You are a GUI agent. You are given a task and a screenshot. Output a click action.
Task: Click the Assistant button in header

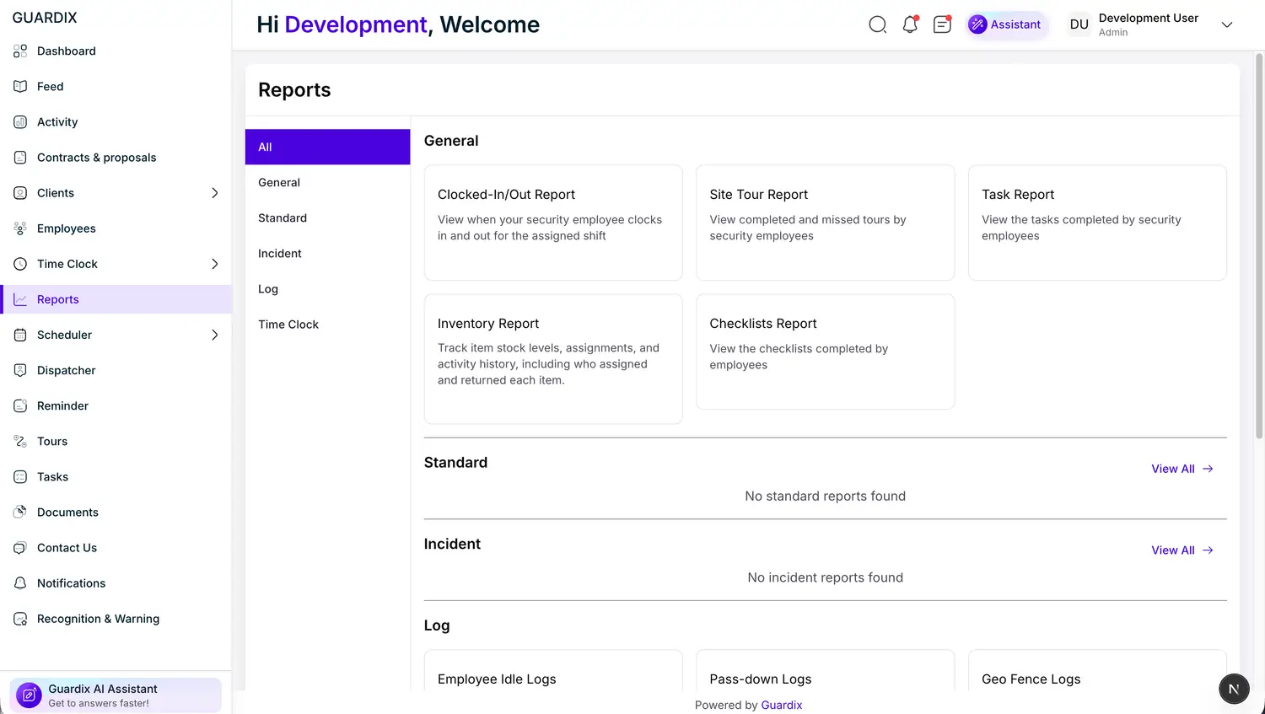tap(1006, 24)
